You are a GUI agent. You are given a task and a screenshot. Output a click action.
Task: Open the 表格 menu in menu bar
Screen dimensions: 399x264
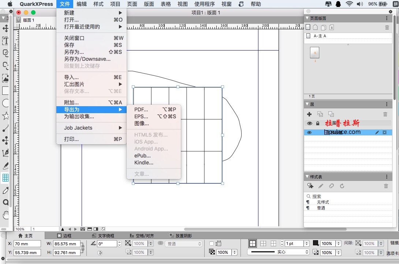coord(166,4)
